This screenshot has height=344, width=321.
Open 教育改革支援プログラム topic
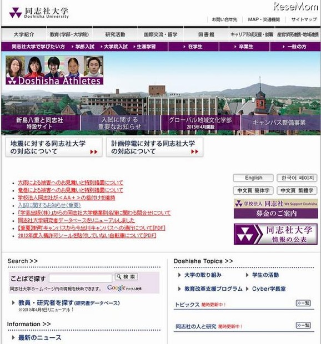coord(213,289)
